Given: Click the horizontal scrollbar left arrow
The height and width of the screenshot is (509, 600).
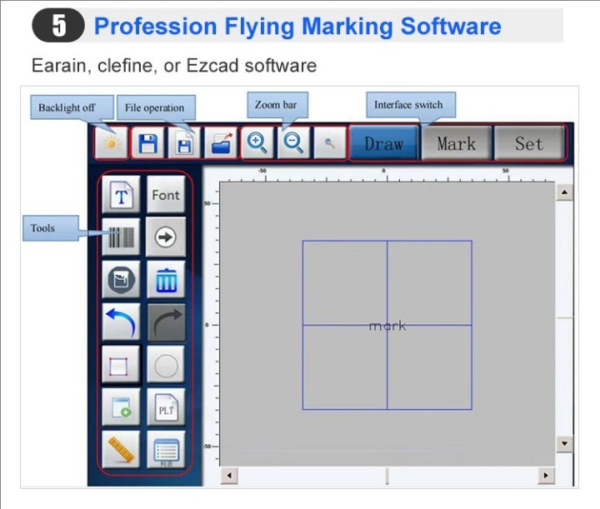Looking at the screenshot, I should coord(229,476).
